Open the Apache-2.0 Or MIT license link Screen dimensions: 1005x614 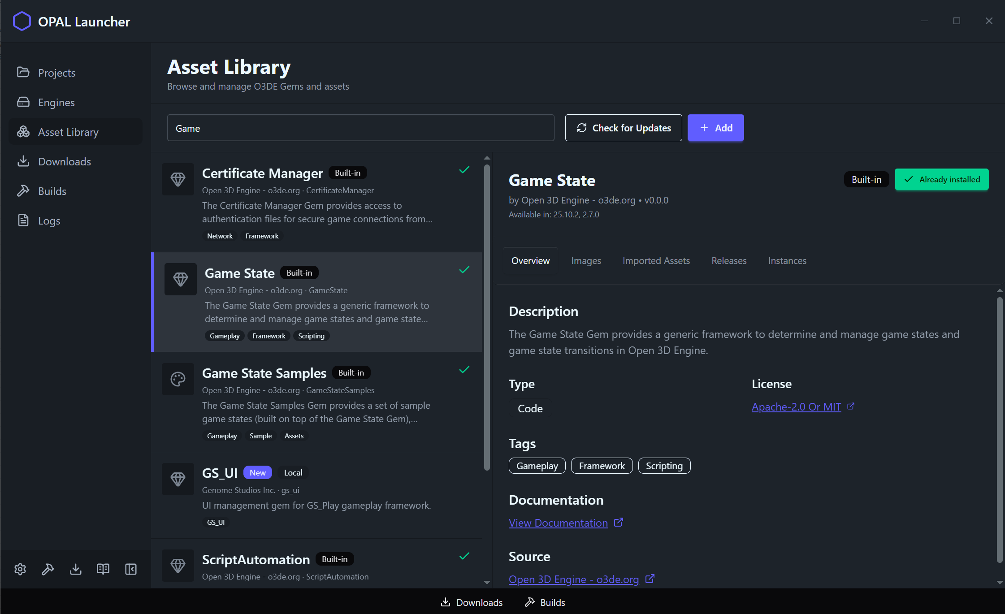coord(796,407)
